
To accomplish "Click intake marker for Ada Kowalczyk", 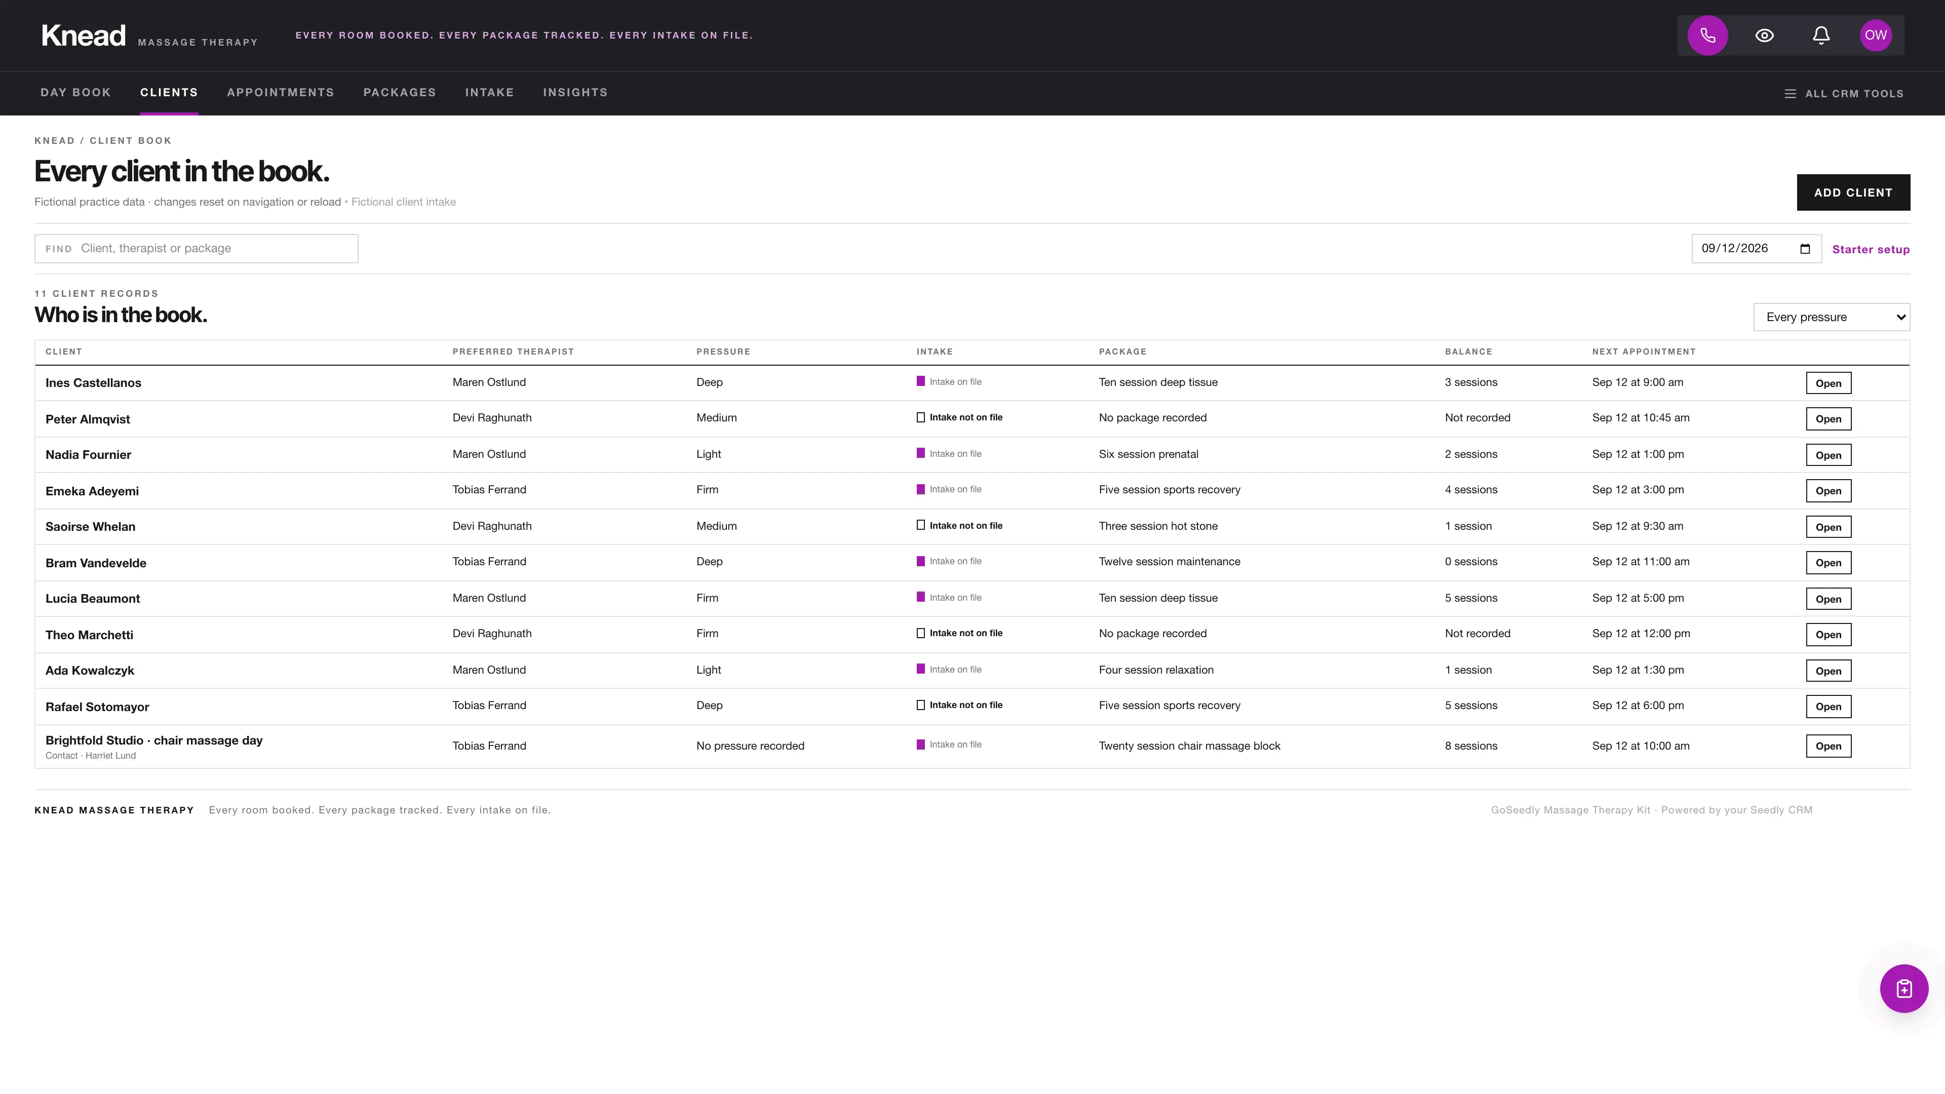I will 920,669.
